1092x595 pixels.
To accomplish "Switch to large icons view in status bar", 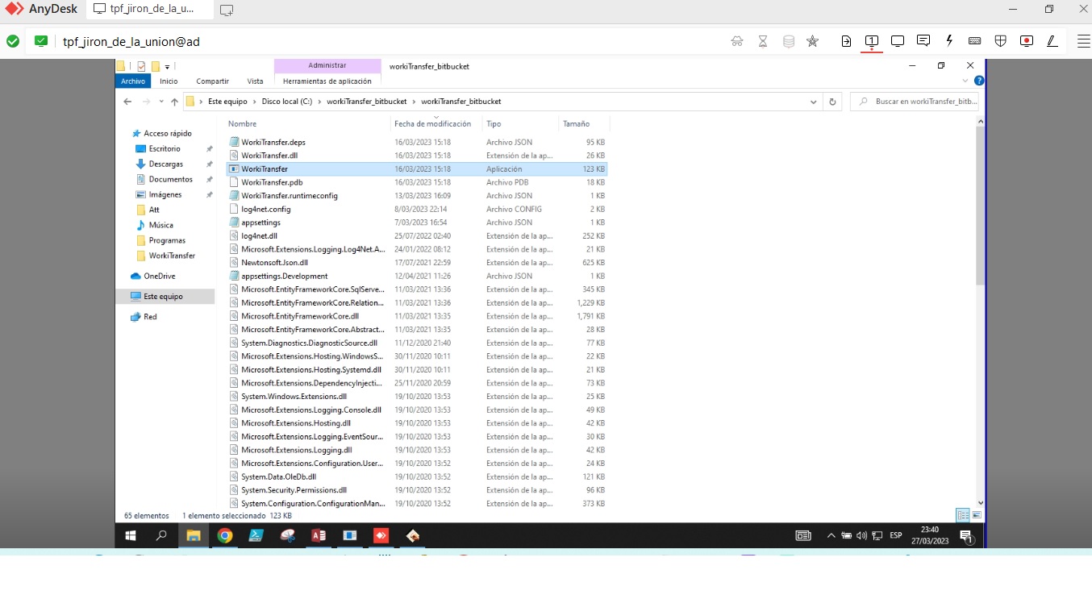I will coord(977,515).
